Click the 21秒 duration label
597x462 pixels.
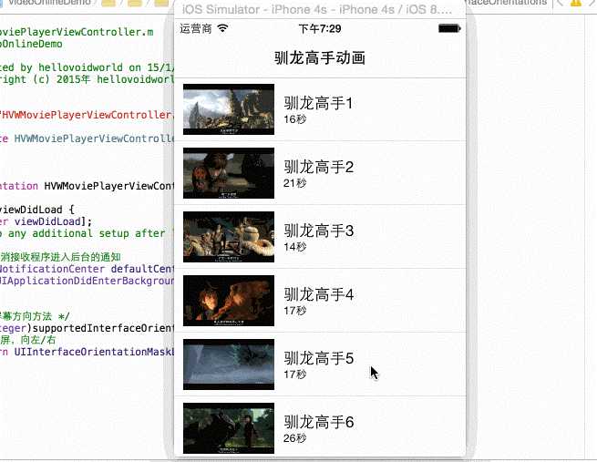(294, 183)
